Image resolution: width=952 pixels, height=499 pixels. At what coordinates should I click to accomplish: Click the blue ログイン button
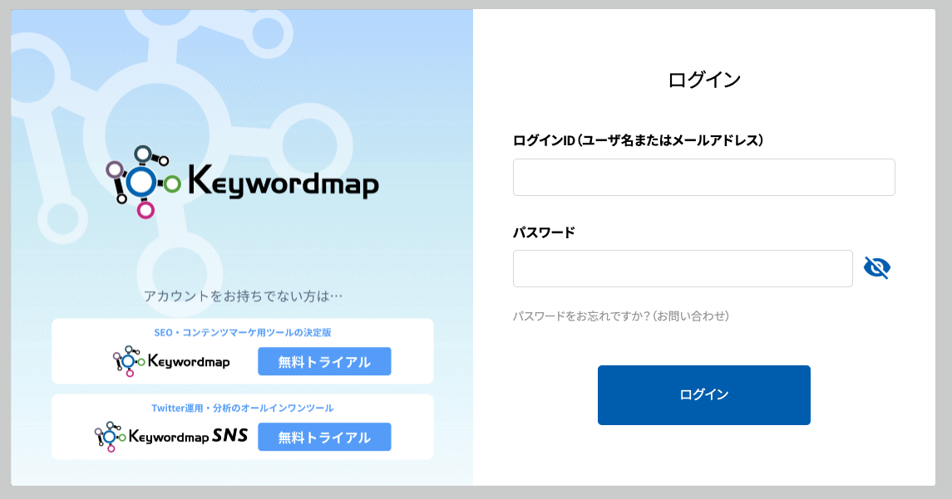click(703, 394)
